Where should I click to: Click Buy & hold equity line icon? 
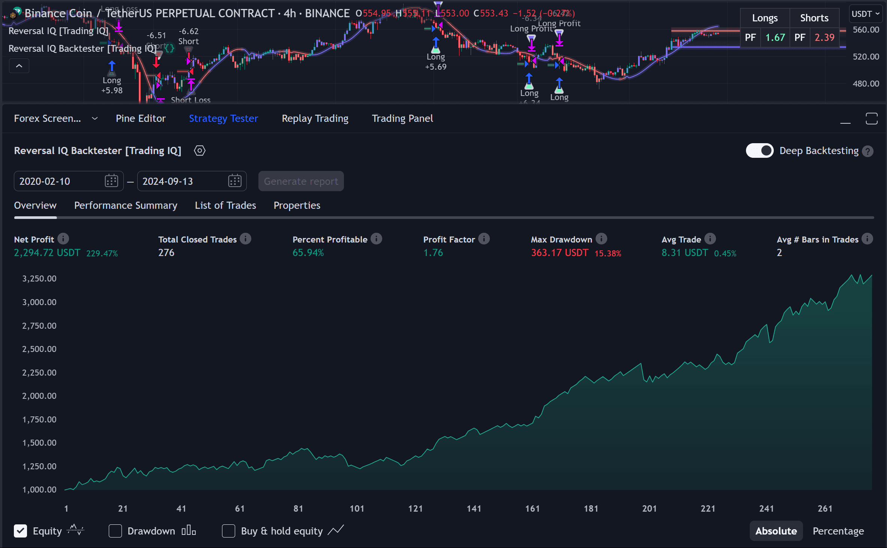336,530
